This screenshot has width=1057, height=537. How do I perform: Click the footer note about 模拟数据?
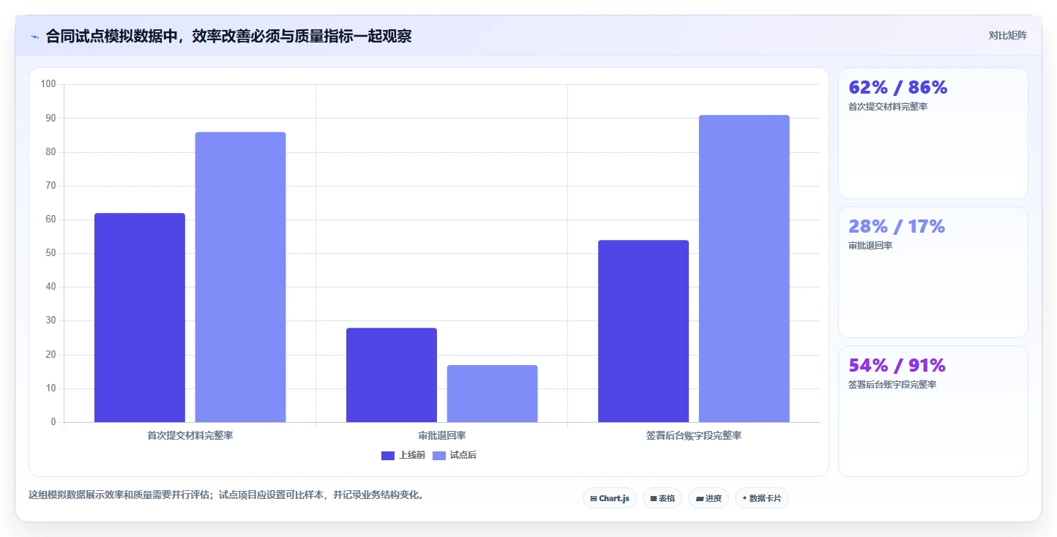pos(226,495)
